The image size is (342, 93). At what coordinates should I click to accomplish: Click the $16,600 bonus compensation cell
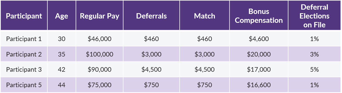pyautogui.click(x=259, y=85)
